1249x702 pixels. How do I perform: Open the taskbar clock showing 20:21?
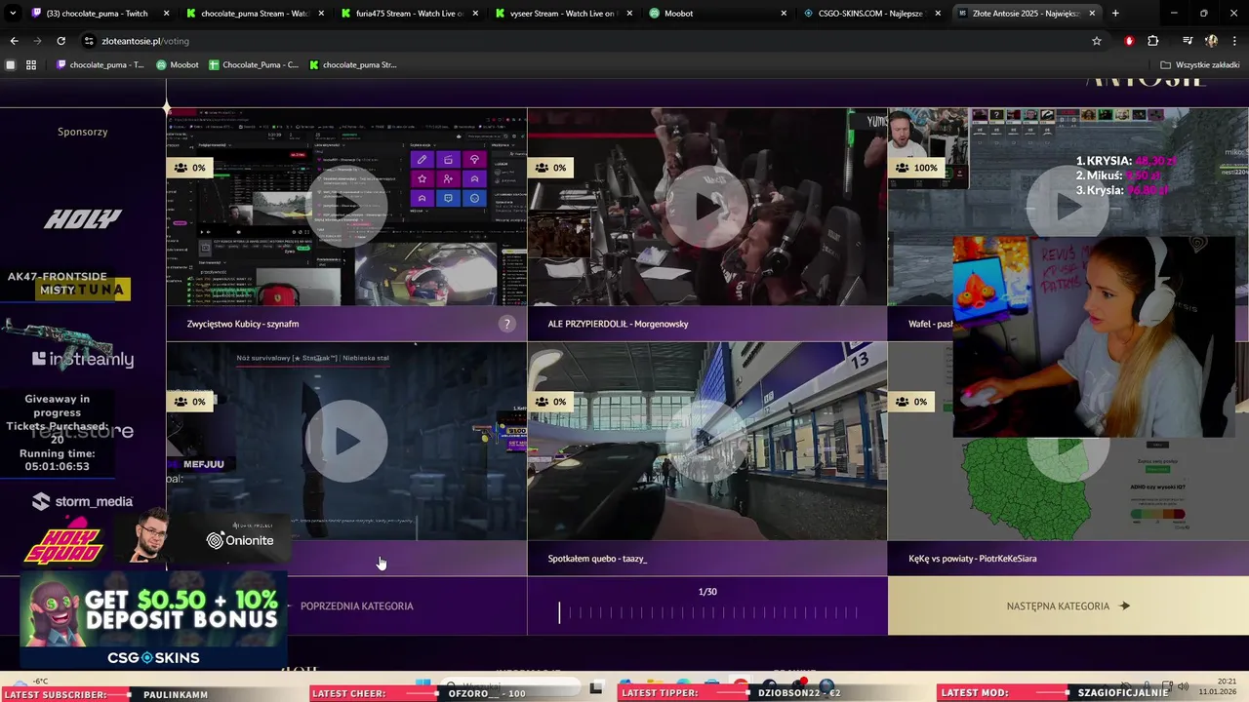(x=1219, y=686)
